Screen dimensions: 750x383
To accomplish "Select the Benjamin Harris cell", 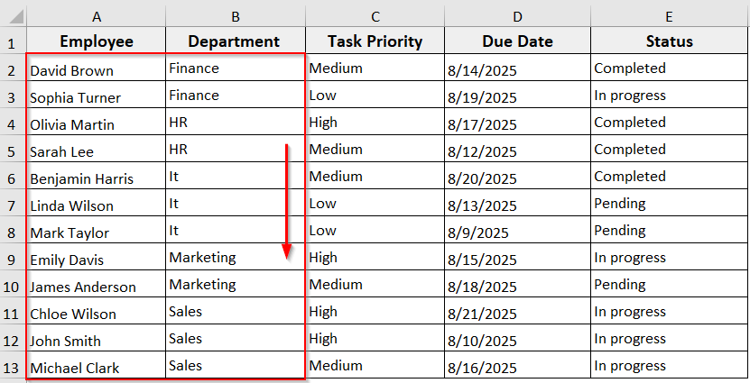I will pyautogui.click(x=96, y=178).
